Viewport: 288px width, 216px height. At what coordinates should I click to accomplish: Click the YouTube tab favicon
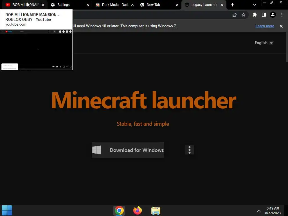click(x=8, y=5)
